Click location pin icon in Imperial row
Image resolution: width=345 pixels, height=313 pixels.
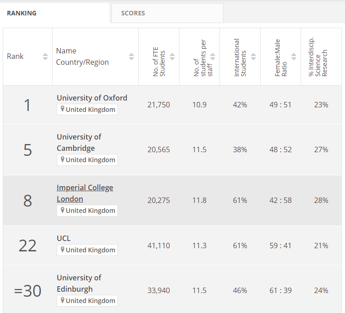[x=63, y=210]
